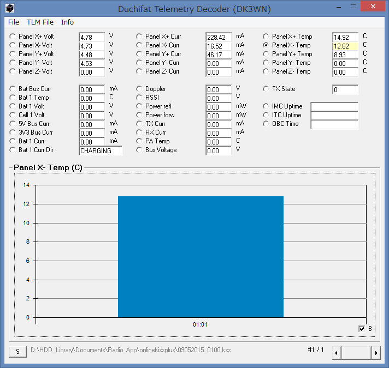Open the TLM File menu
The image size is (389, 368).
point(40,22)
